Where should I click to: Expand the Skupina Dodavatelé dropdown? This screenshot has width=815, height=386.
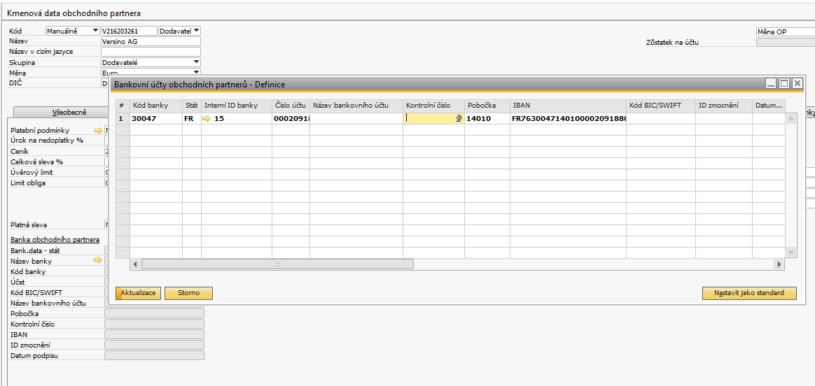tap(196, 62)
